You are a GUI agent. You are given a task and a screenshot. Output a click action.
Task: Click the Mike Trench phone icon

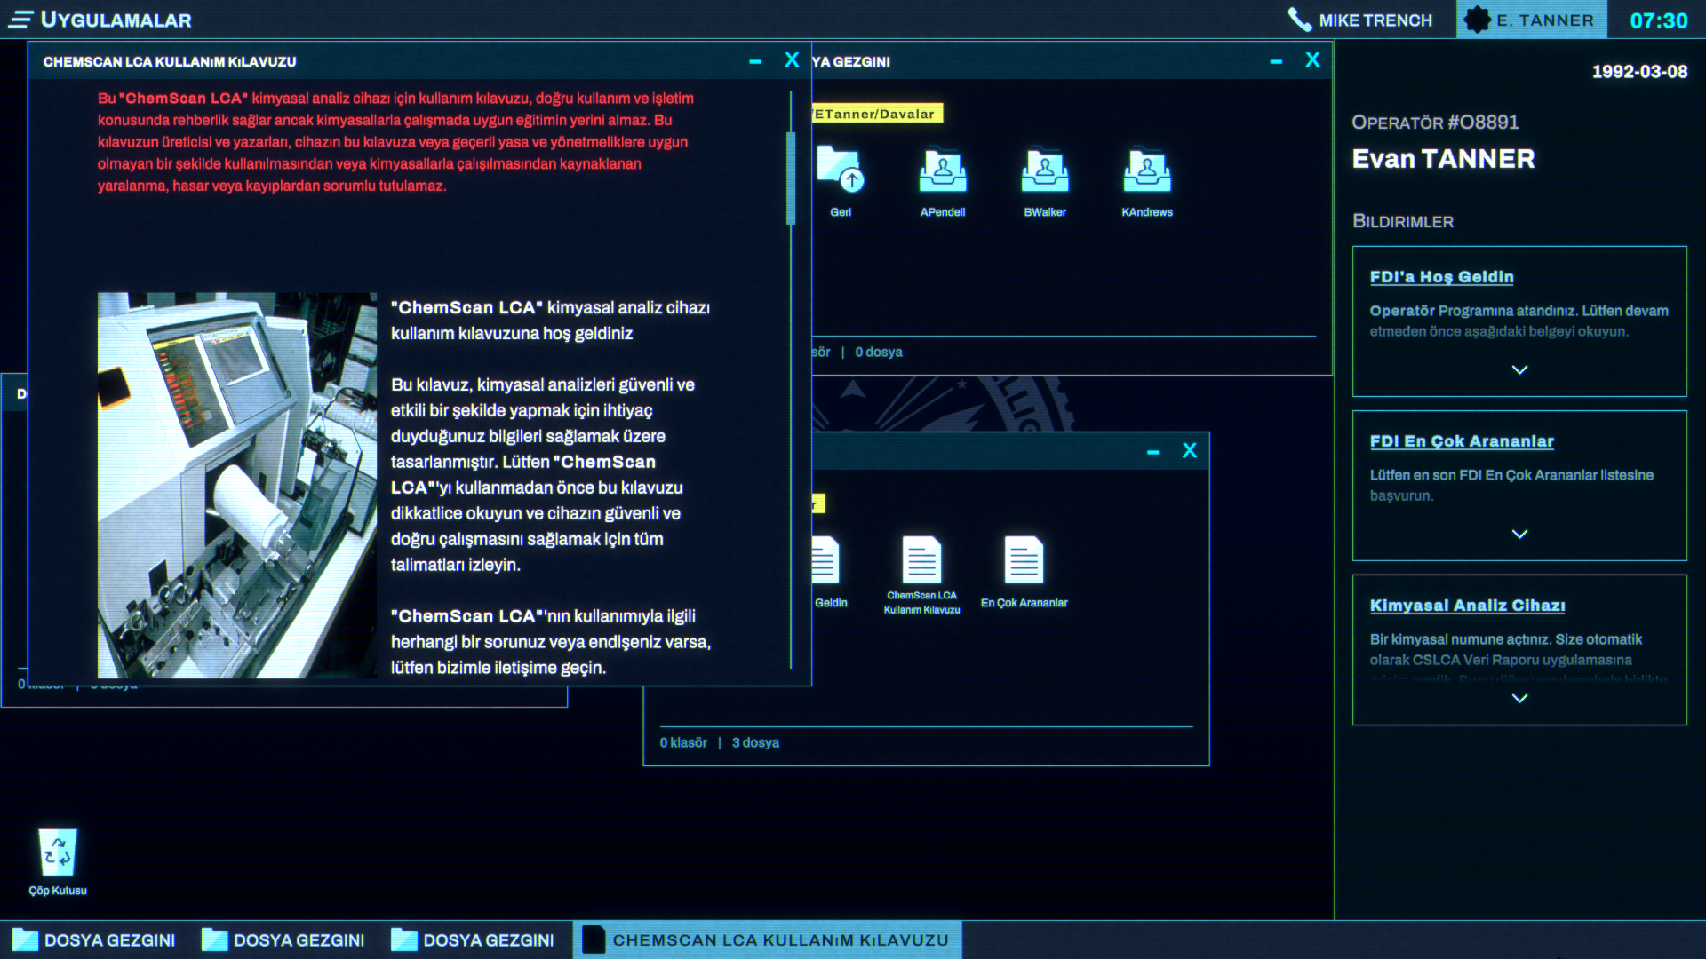click(1300, 20)
